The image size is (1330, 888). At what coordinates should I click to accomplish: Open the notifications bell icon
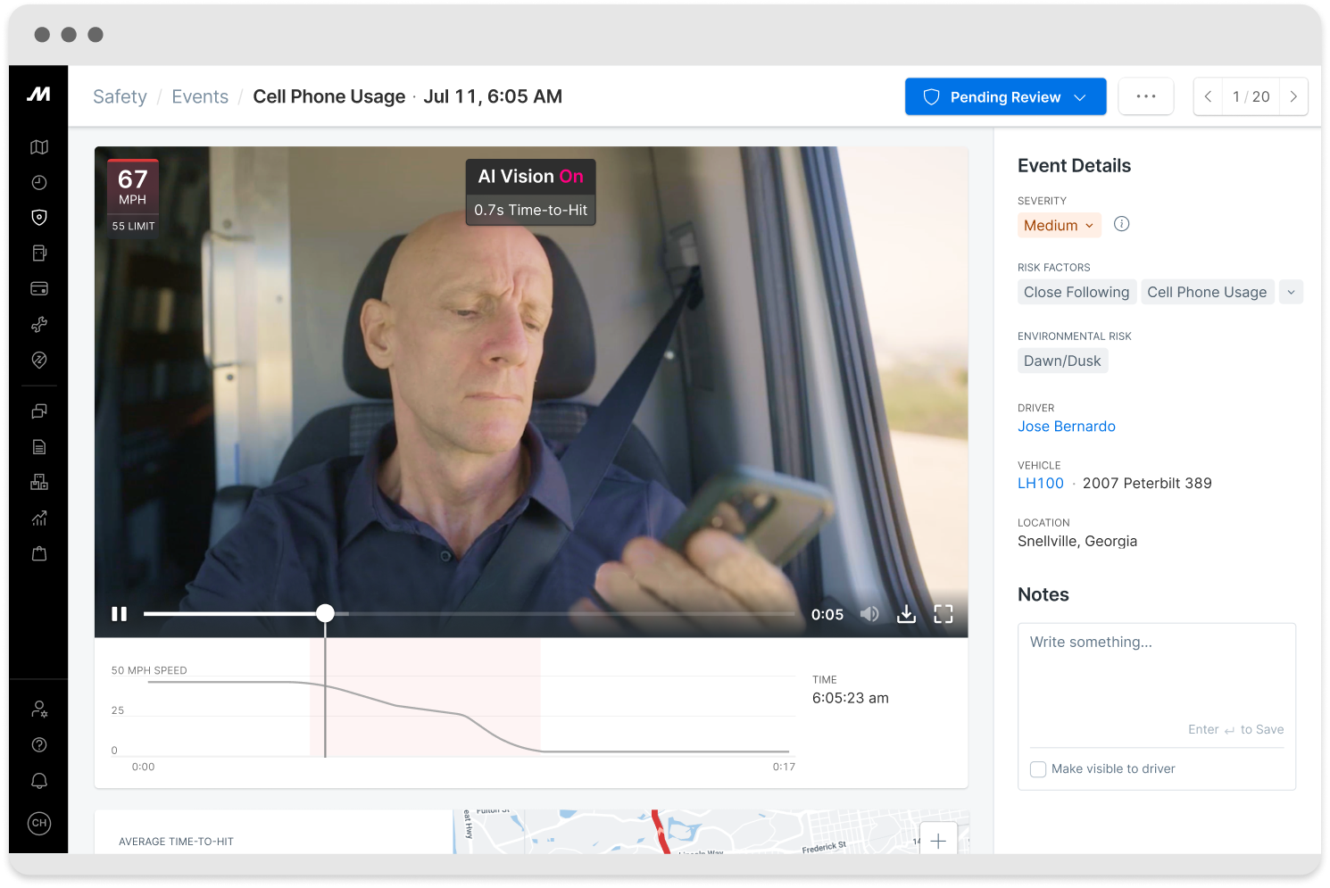pos(39,781)
